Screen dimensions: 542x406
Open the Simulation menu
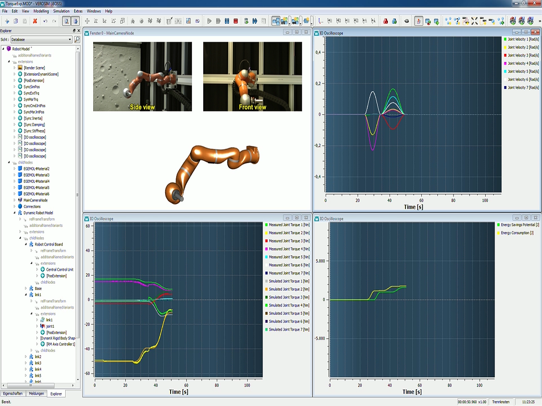pos(61,11)
